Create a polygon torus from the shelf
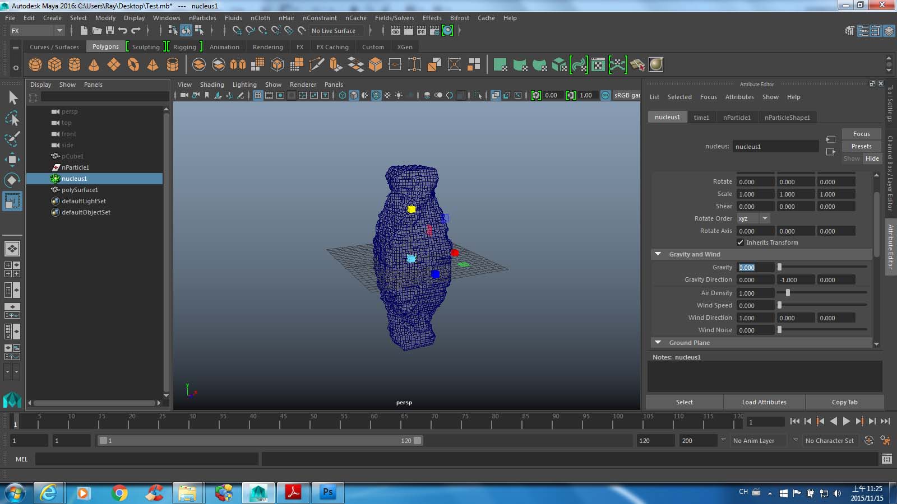 [x=133, y=64]
